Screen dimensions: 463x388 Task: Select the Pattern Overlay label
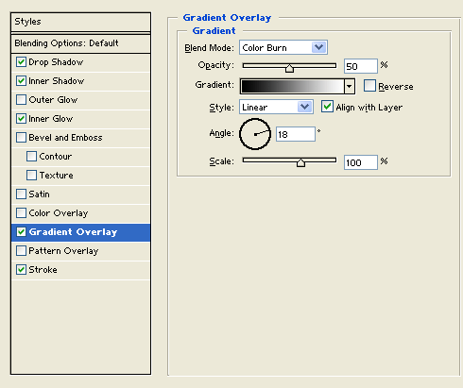(63, 251)
